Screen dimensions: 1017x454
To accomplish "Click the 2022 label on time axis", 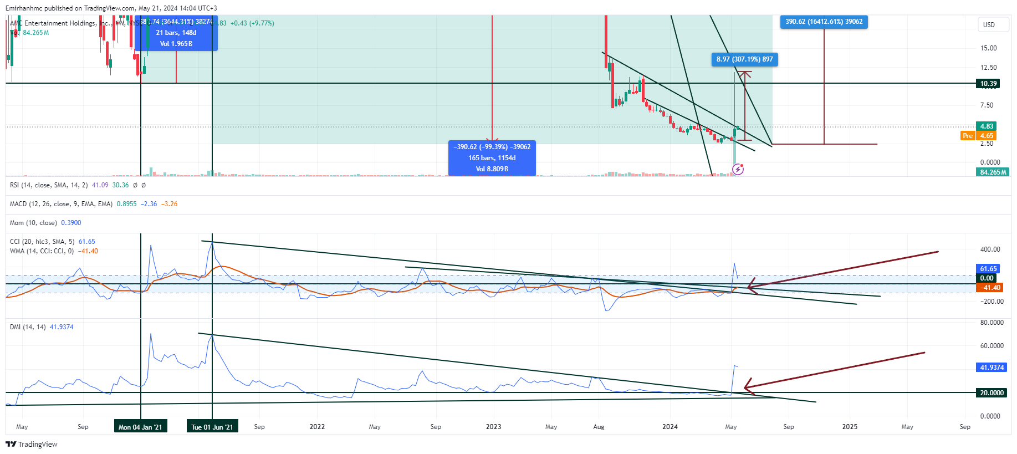I will (x=317, y=427).
